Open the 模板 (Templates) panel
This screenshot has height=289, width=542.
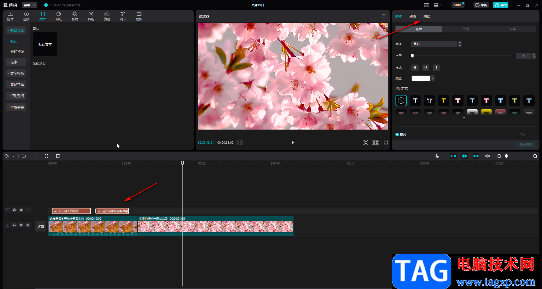click(x=139, y=16)
